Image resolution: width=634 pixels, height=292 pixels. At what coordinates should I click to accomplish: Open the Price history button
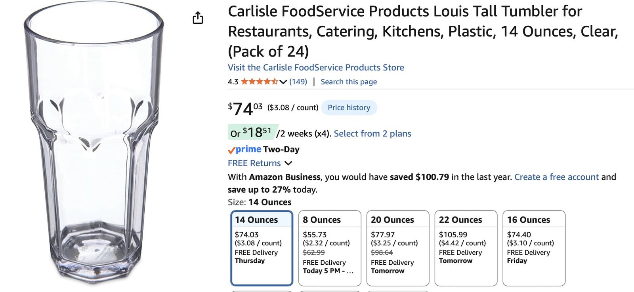point(349,108)
